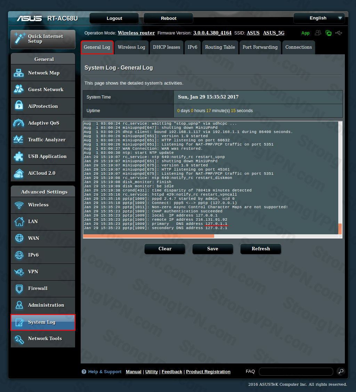Click the ASUS SSID link
Image resolution: width=356 pixels, height=392 pixels.
pos(253,33)
